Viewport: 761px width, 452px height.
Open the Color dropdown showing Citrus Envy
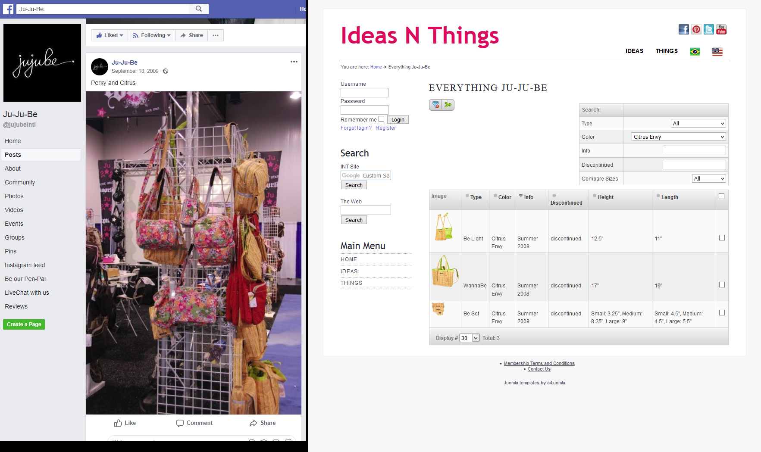click(x=679, y=137)
